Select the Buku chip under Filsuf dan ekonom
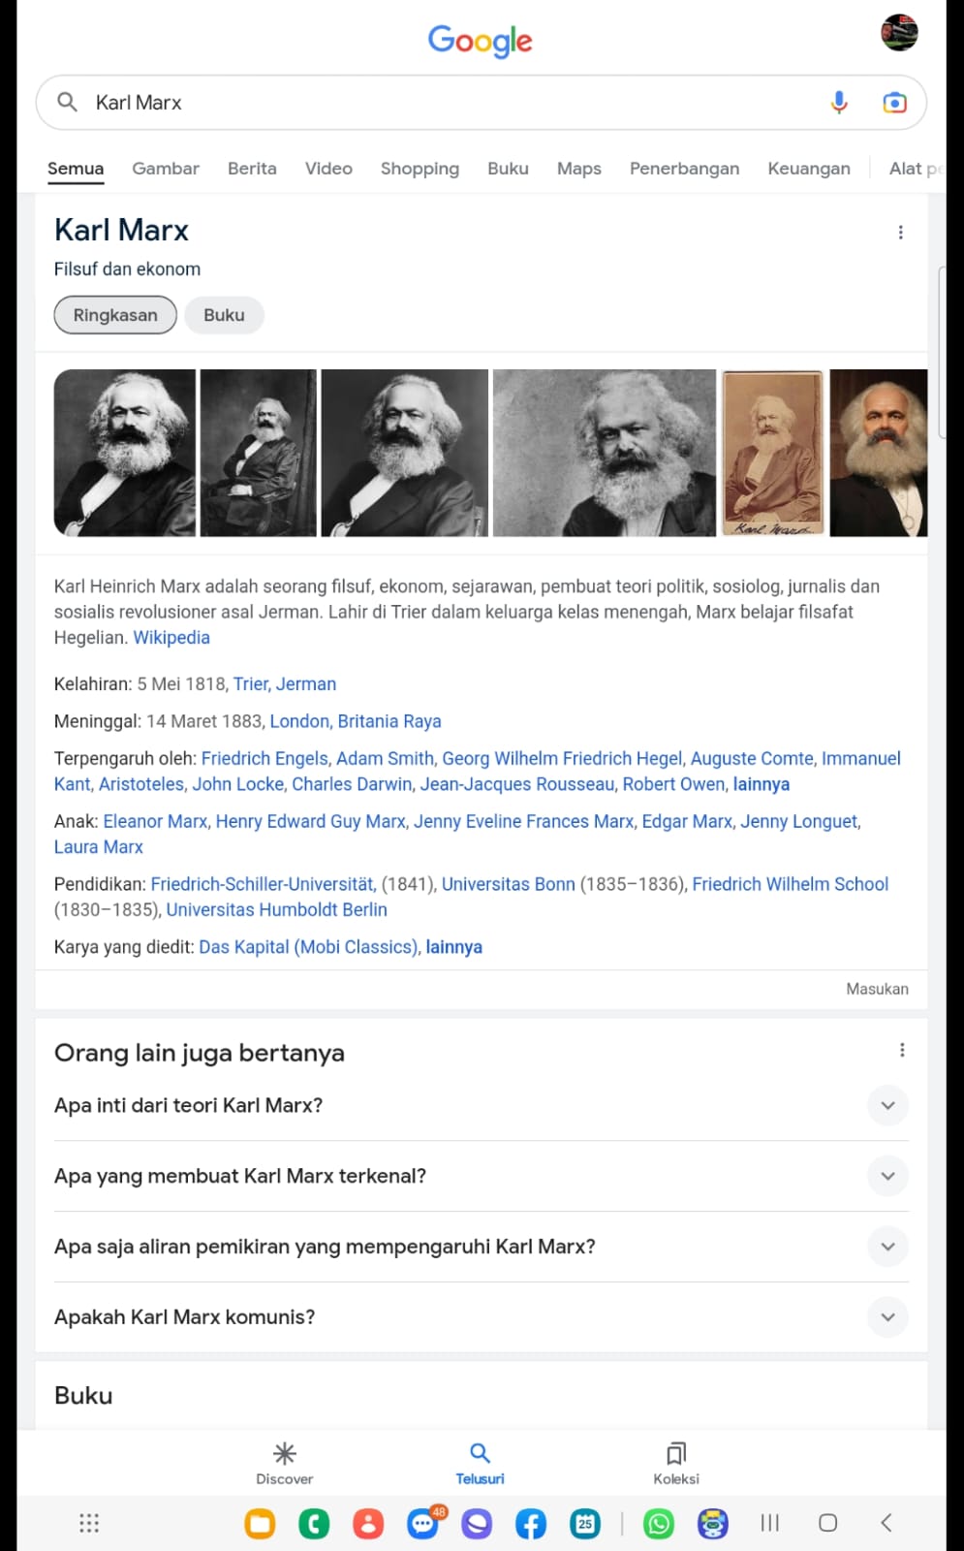Viewport: 964px width, 1551px height. (x=224, y=315)
